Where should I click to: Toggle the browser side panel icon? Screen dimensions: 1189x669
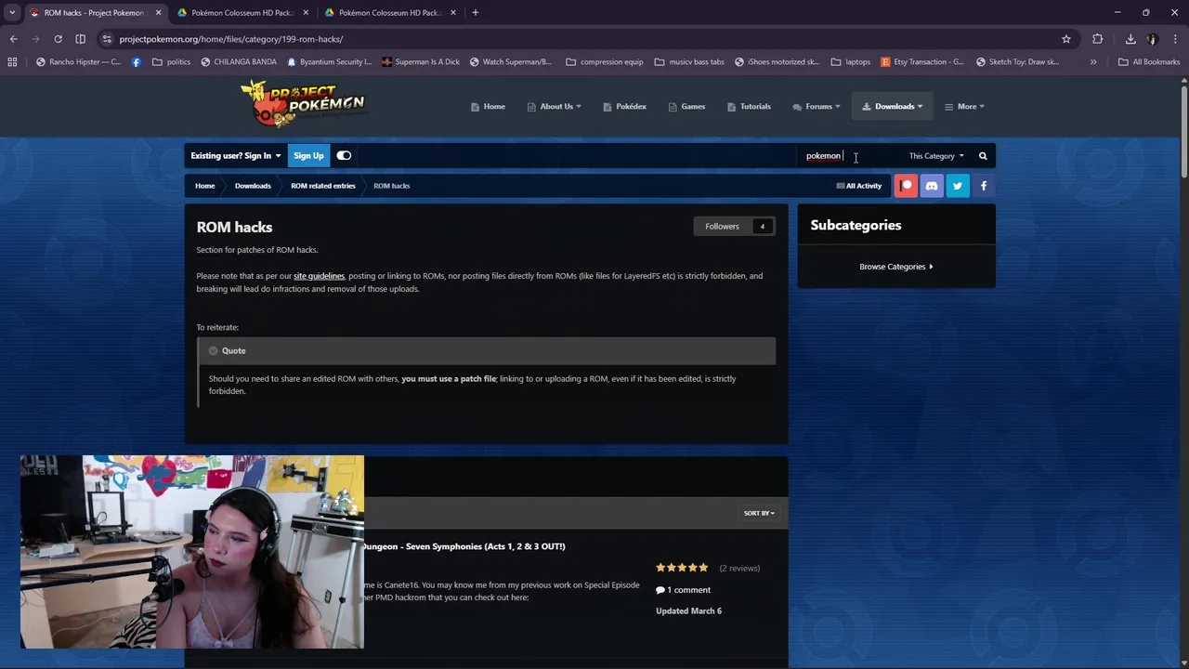pyautogui.click(x=81, y=39)
